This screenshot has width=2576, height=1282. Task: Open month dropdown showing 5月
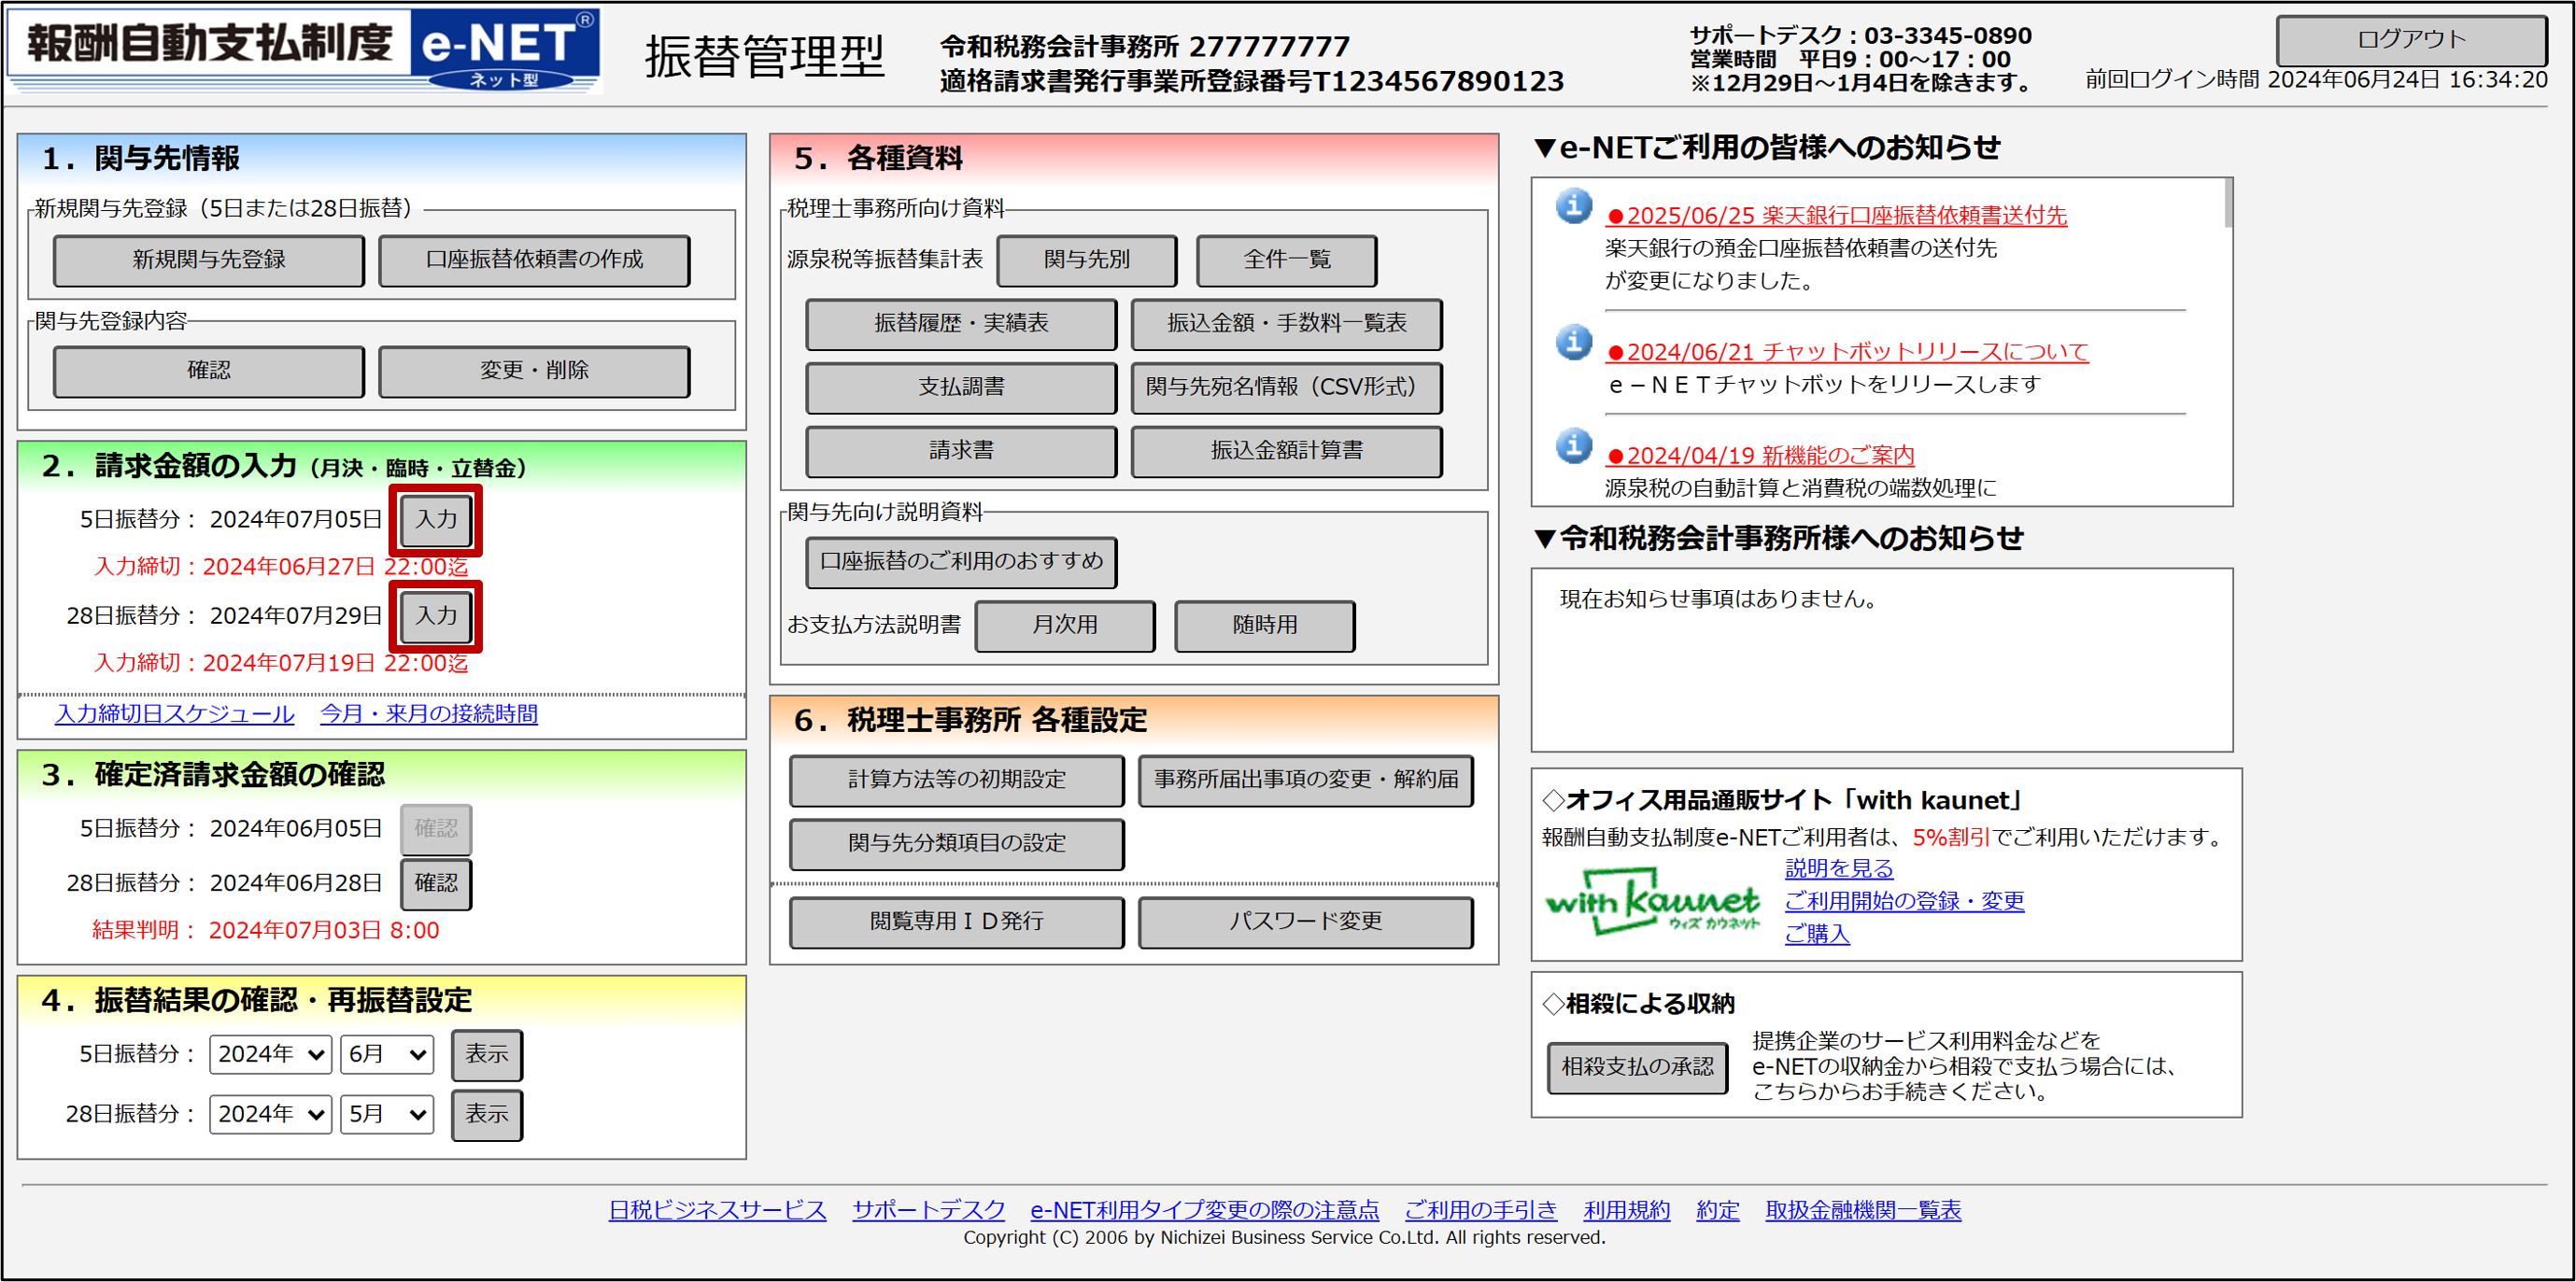[386, 1114]
